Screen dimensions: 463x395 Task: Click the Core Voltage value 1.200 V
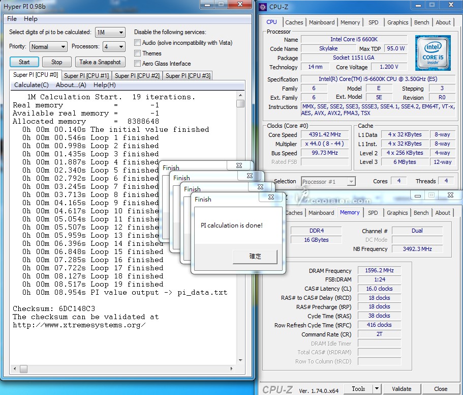(x=389, y=67)
